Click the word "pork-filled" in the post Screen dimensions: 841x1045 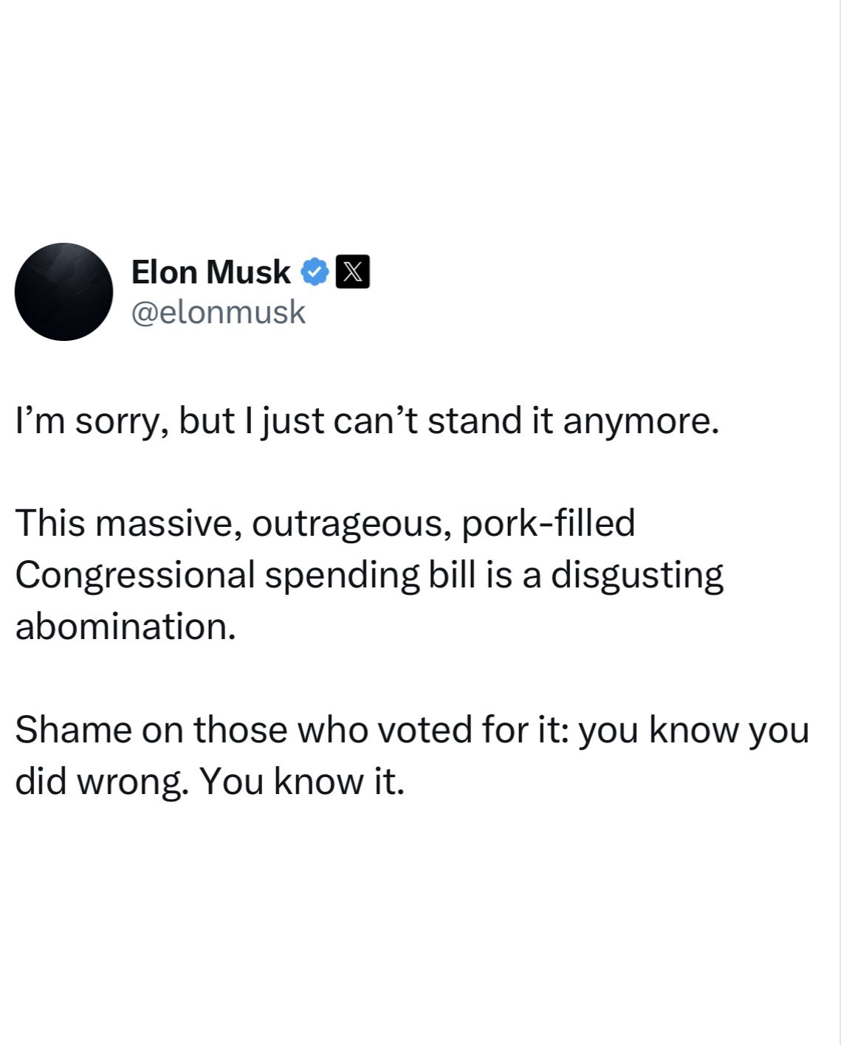(548, 523)
